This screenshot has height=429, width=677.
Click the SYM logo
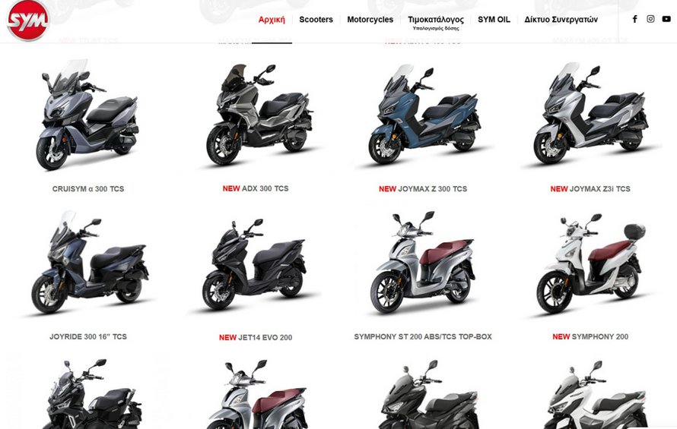click(x=27, y=20)
